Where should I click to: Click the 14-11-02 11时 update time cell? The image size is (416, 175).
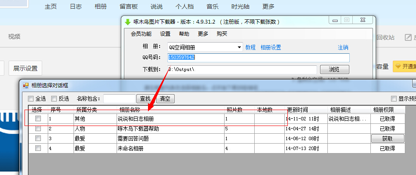click(x=306, y=119)
